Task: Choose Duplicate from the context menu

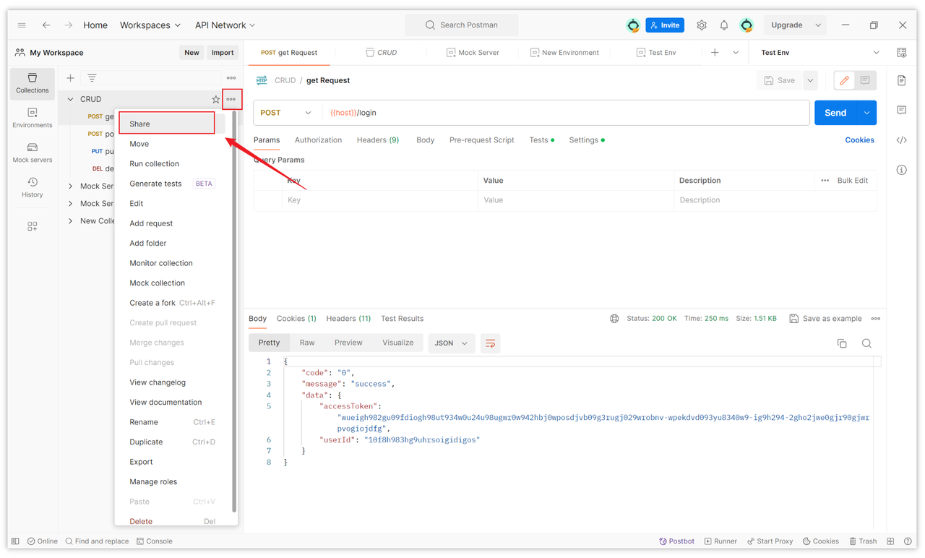Action: 173,442
